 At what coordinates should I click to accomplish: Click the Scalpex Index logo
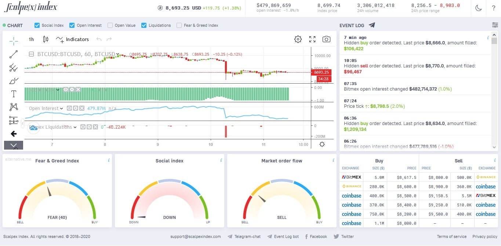point(31,8)
